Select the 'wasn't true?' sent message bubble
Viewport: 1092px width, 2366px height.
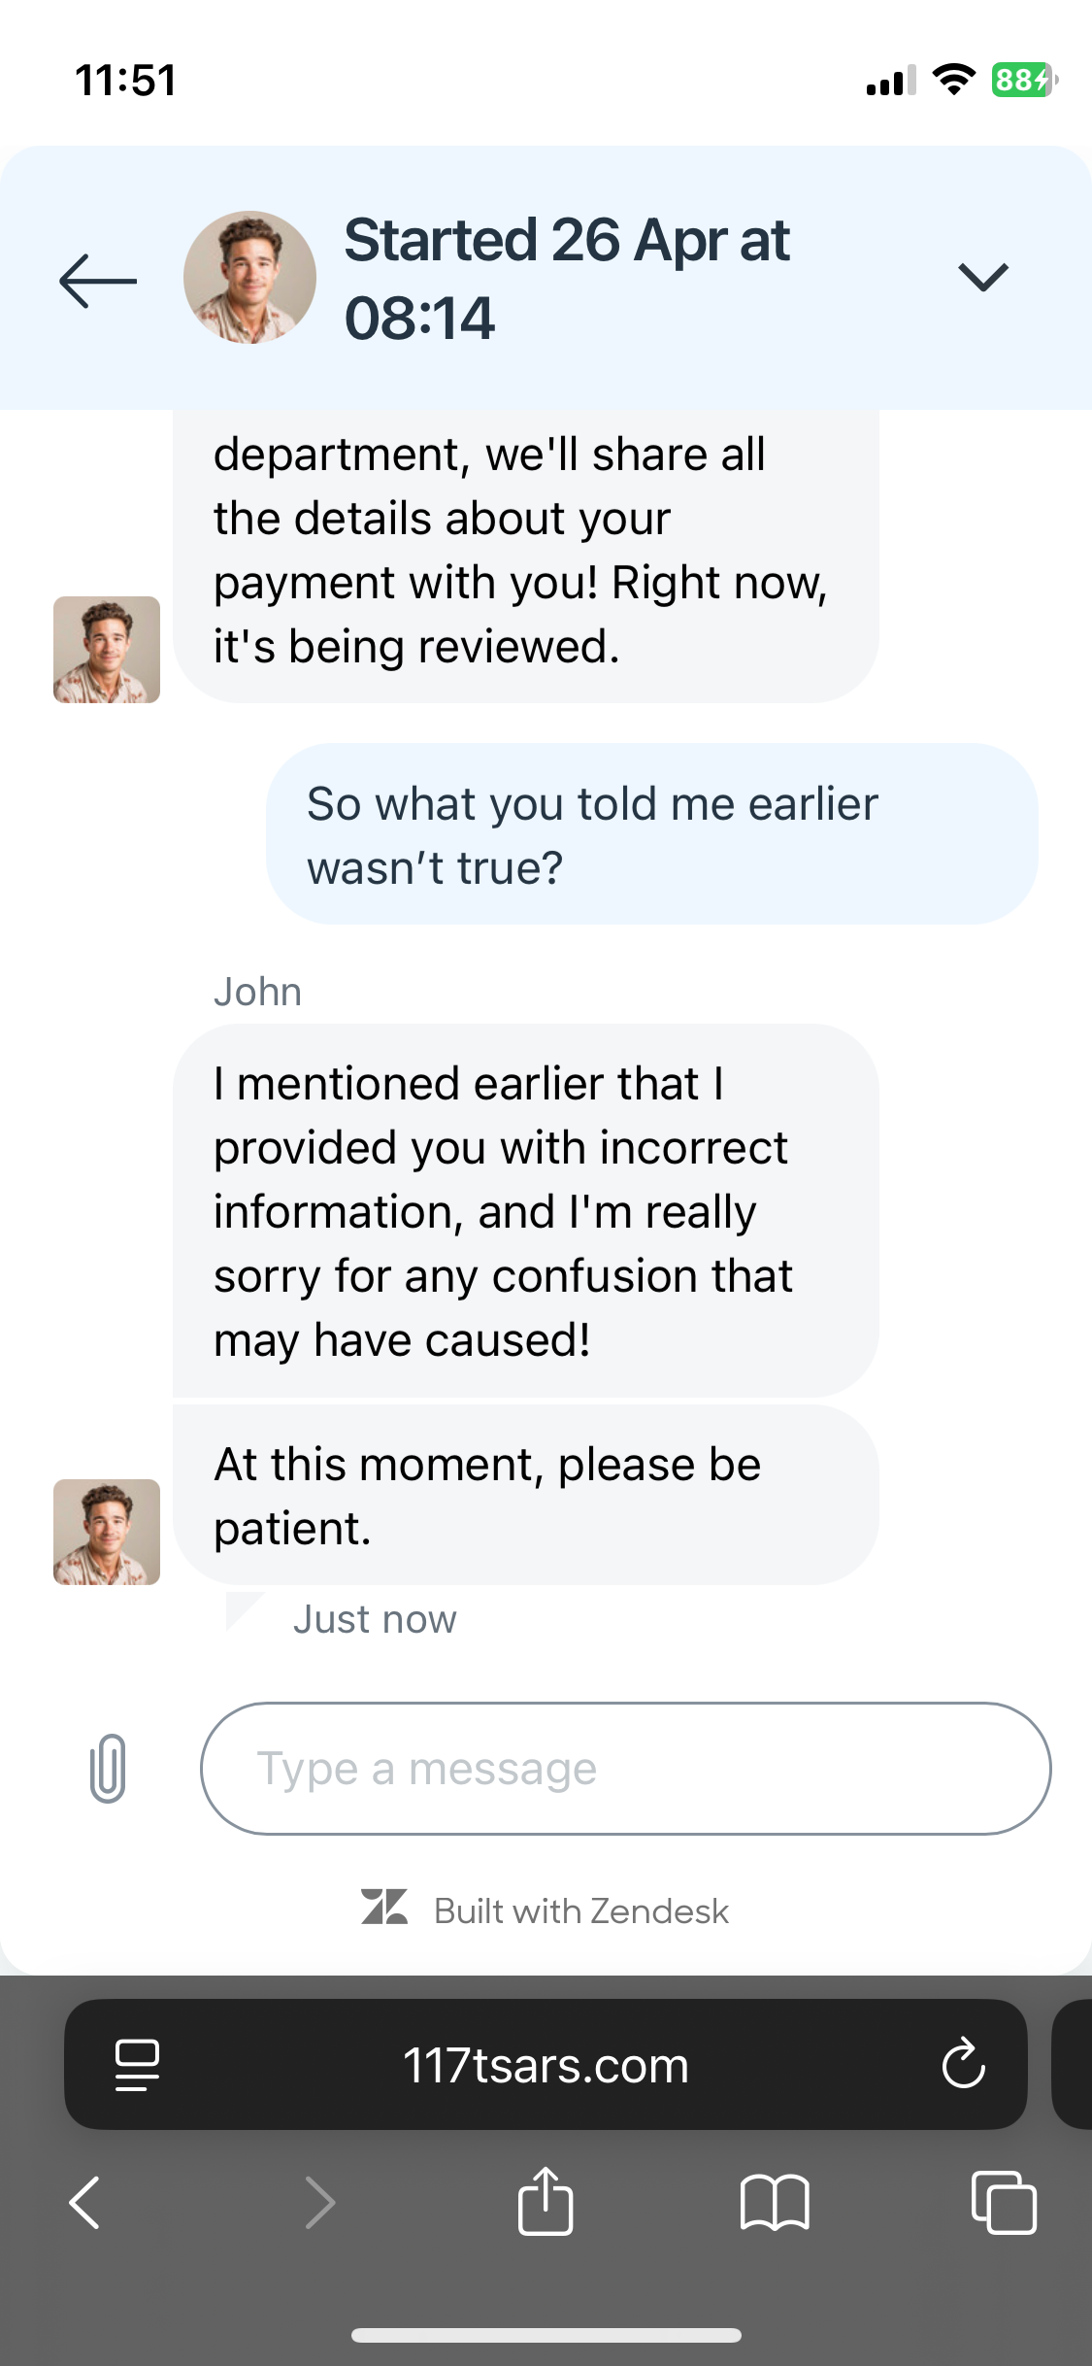click(651, 834)
